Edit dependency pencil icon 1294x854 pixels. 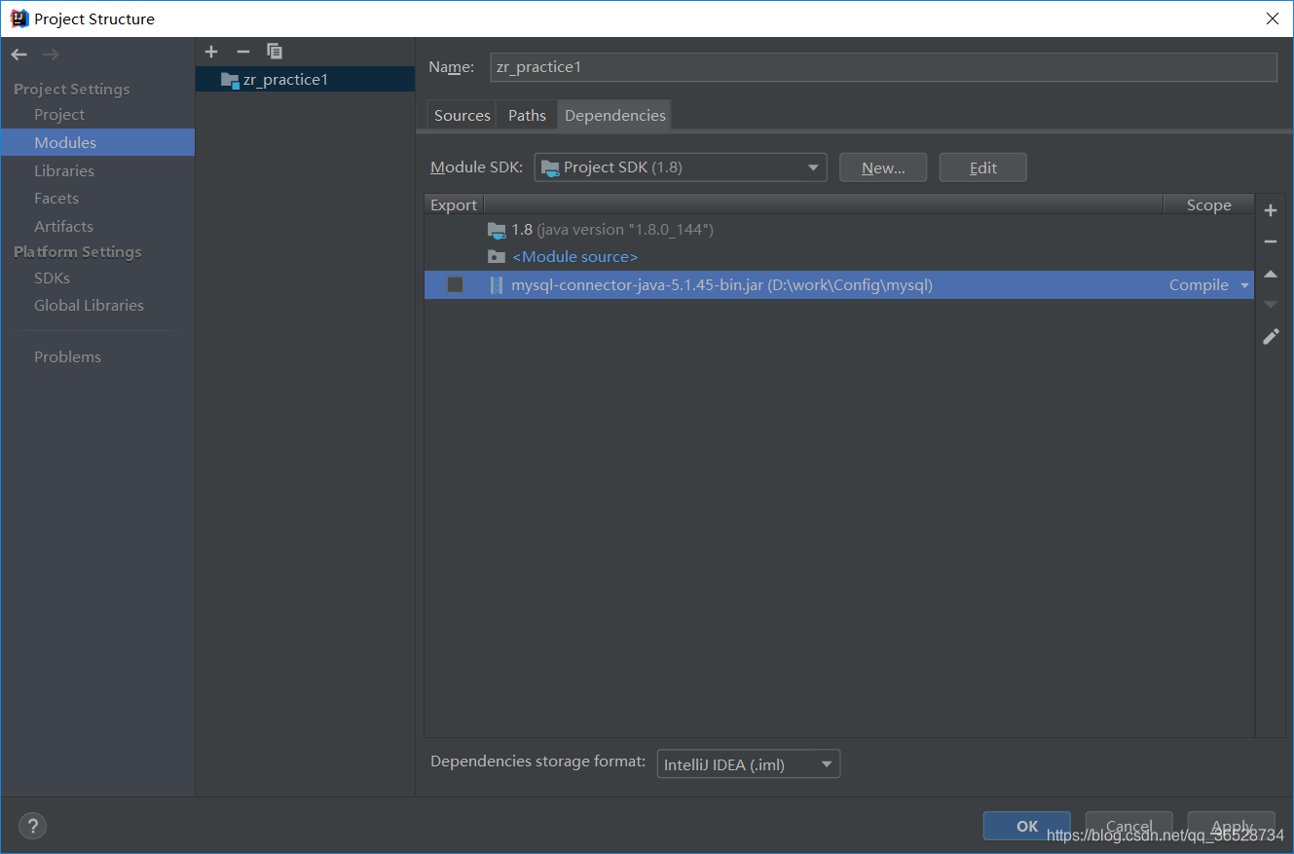click(x=1271, y=336)
